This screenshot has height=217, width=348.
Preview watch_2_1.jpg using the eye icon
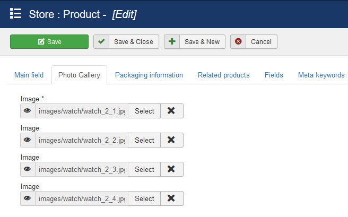(x=28, y=111)
